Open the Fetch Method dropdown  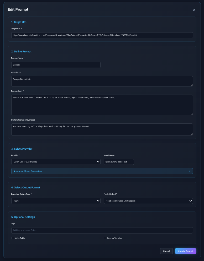point(148,201)
